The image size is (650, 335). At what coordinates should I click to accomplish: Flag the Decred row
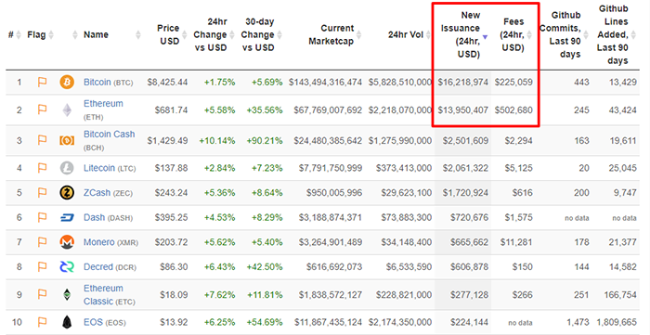(x=42, y=266)
